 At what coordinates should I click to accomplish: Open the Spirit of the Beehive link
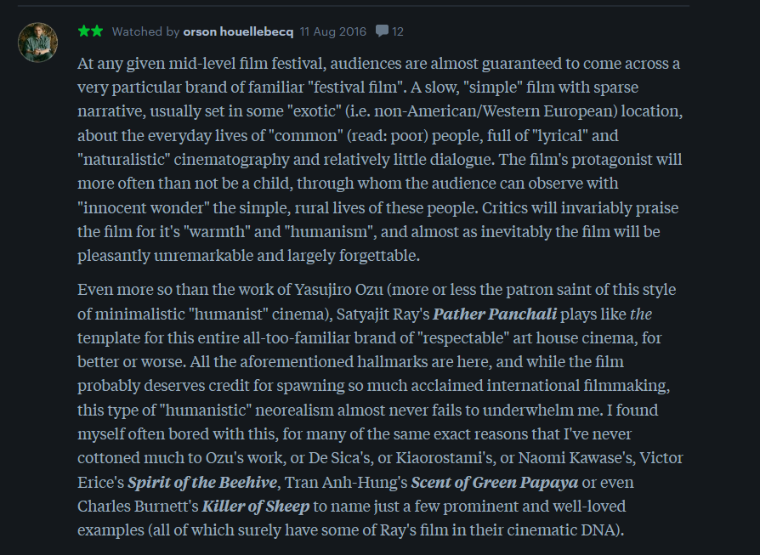point(202,482)
